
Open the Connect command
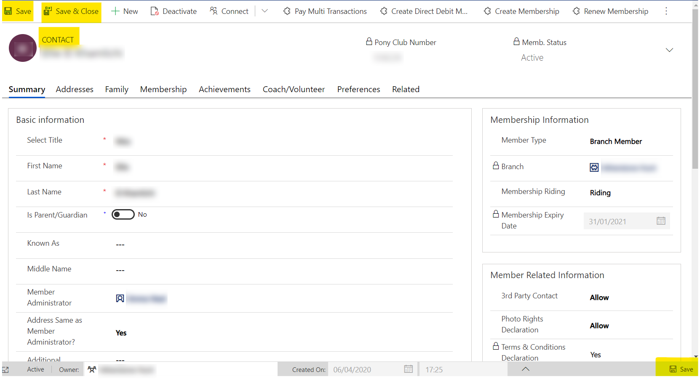click(x=229, y=11)
